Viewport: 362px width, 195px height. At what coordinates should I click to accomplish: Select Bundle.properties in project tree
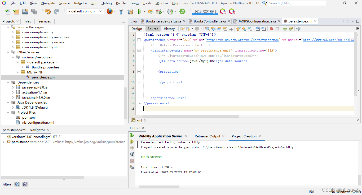(x=46, y=67)
